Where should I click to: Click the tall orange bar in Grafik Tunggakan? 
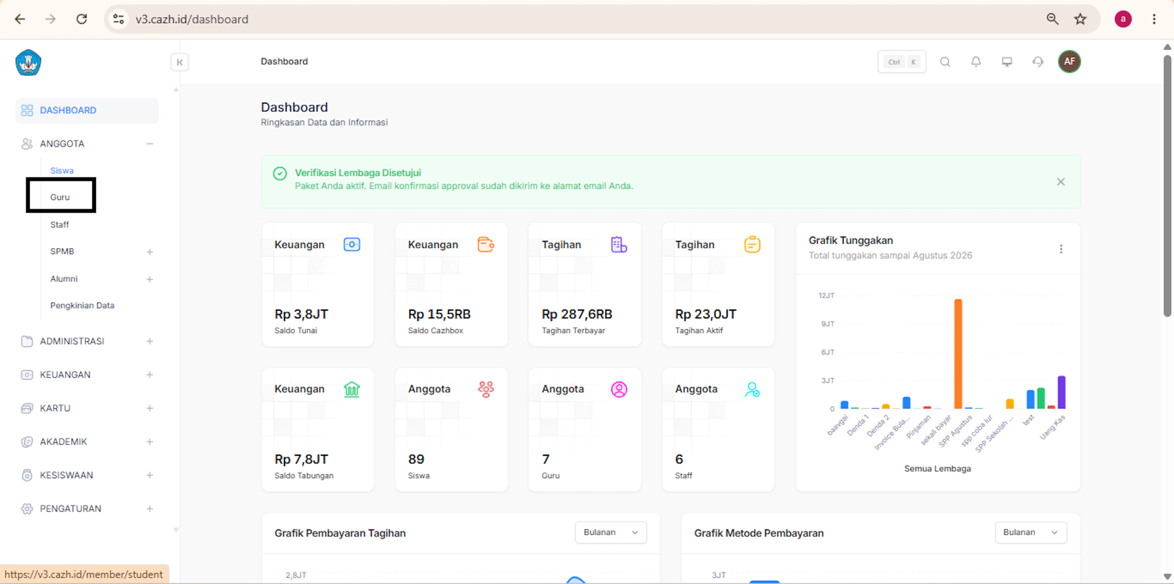[958, 354]
